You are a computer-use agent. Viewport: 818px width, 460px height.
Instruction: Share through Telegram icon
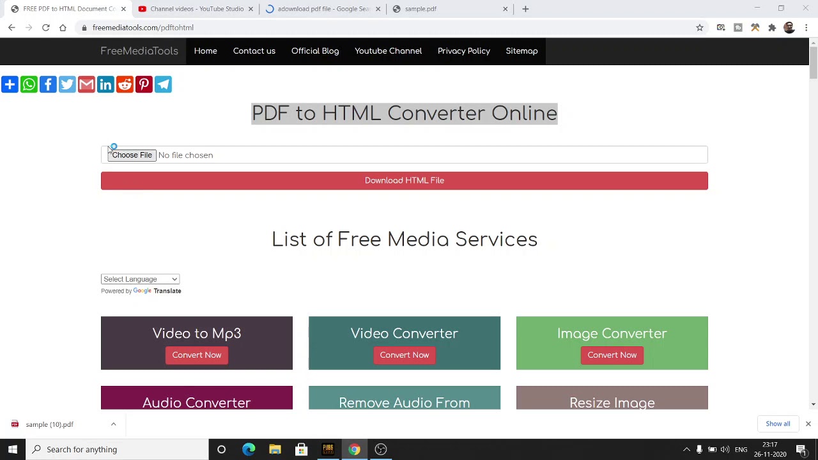[163, 84]
